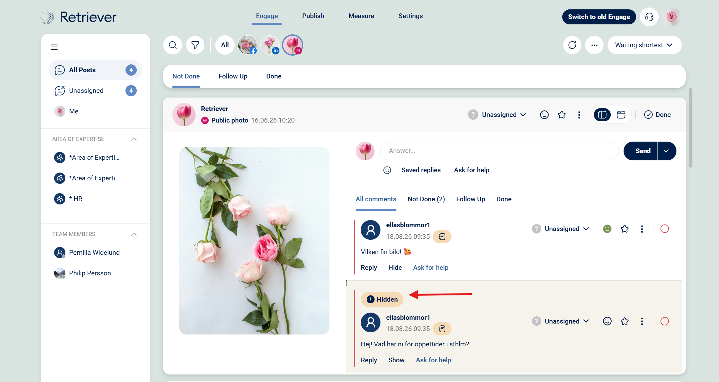Open note icon on first comment
This screenshot has height=382, width=719.
tap(442, 237)
